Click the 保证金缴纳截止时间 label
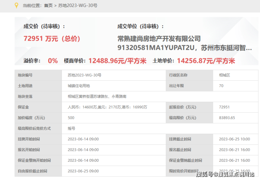260x180 pixels. 186,160
